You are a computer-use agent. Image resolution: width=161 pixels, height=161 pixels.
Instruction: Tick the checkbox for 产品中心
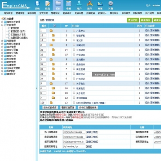click(74, 30)
